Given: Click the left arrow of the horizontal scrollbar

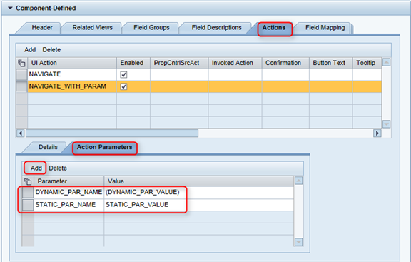Looking at the screenshot, I should [21, 133].
